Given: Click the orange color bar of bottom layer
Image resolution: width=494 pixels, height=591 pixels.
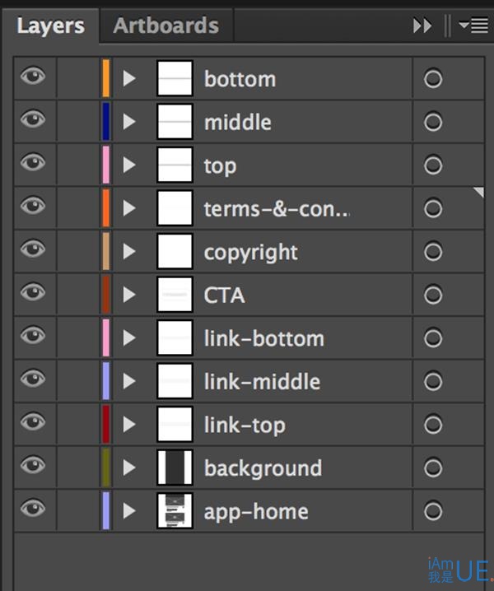Looking at the screenshot, I should (x=106, y=78).
